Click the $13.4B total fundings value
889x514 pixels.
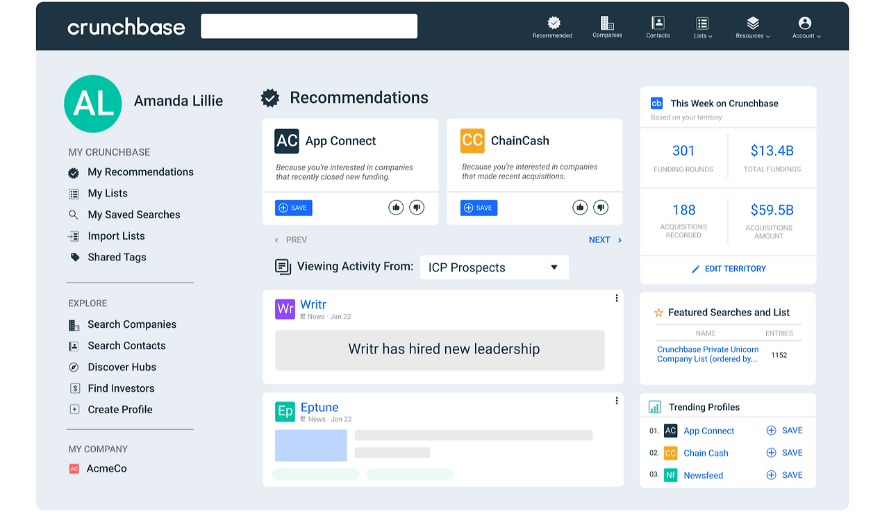(772, 151)
